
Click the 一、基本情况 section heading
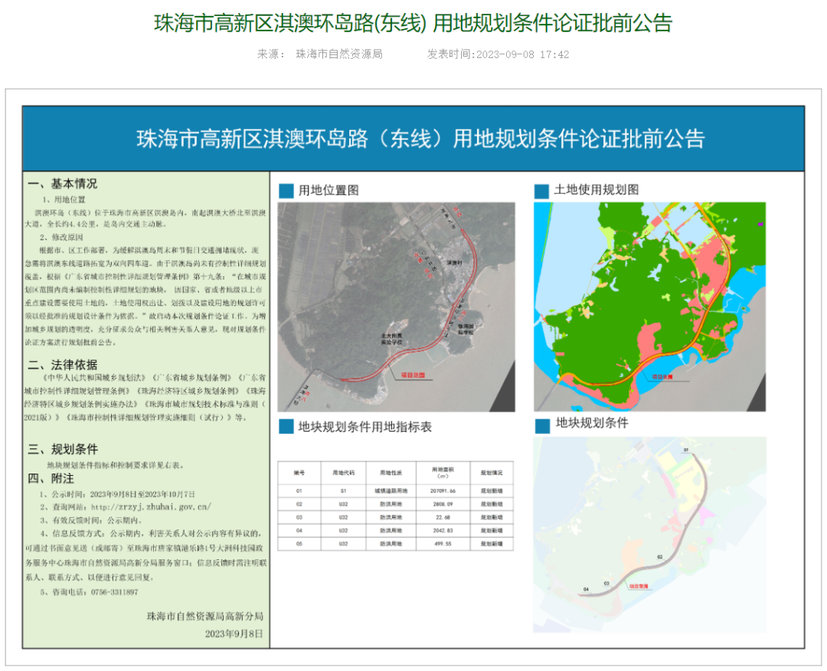pos(63,184)
